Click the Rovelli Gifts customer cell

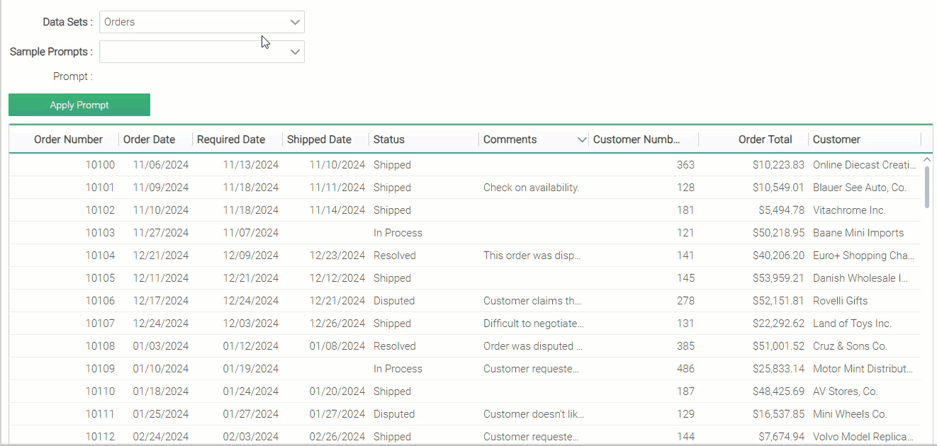[840, 301]
